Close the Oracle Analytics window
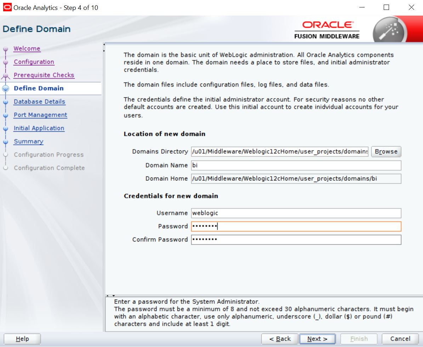This screenshot has height=347, width=423. [x=411, y=7]
